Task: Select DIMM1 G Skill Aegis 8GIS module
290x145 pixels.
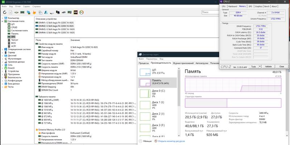Action: pos(55,22)
